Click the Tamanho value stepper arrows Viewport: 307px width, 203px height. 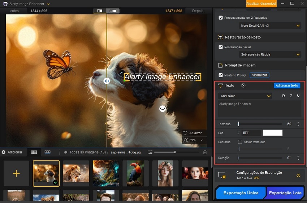[x=298, y=124]
